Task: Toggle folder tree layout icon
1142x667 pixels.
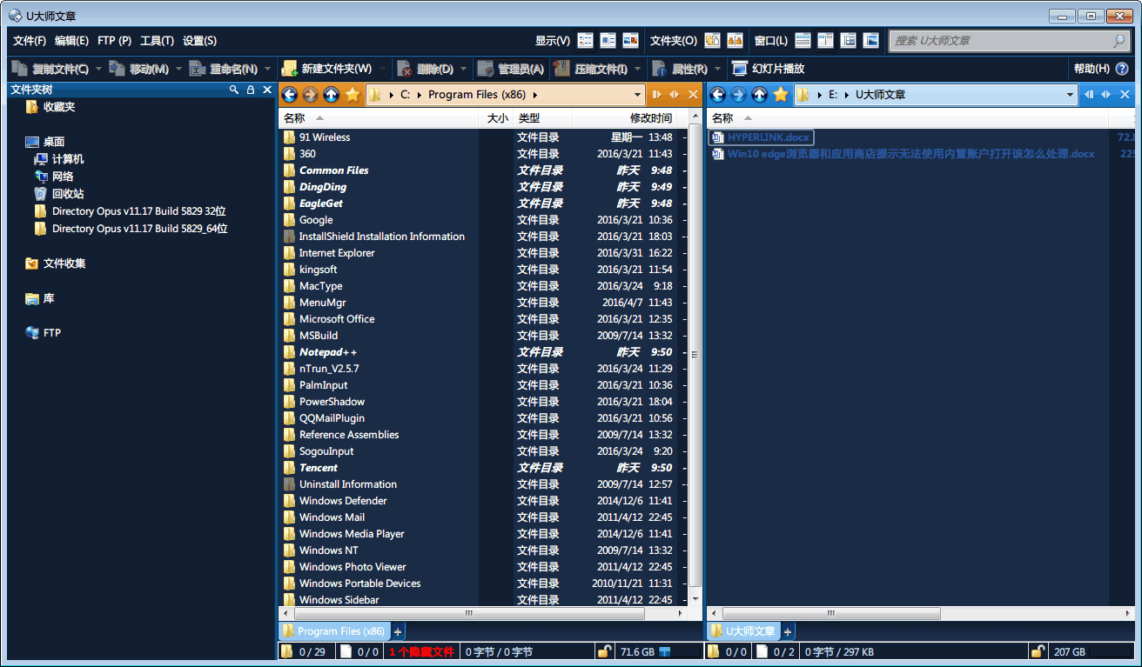Action: click(848, 40)
